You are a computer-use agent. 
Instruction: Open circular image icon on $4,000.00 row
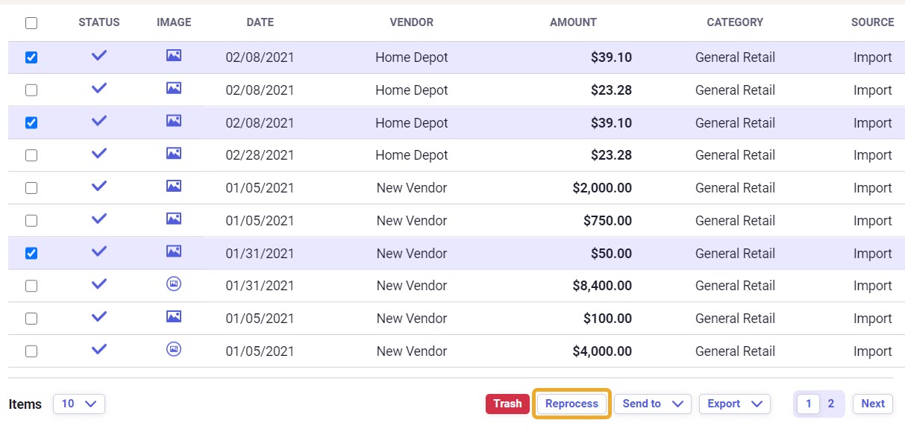pyautogui.click(x=174, y=349)
